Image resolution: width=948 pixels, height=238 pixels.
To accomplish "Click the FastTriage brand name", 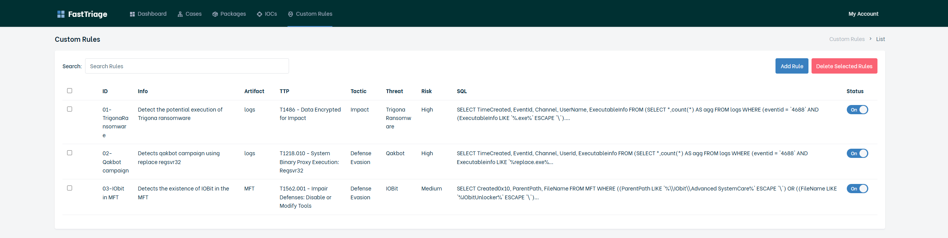I will [x=88, y=14].
